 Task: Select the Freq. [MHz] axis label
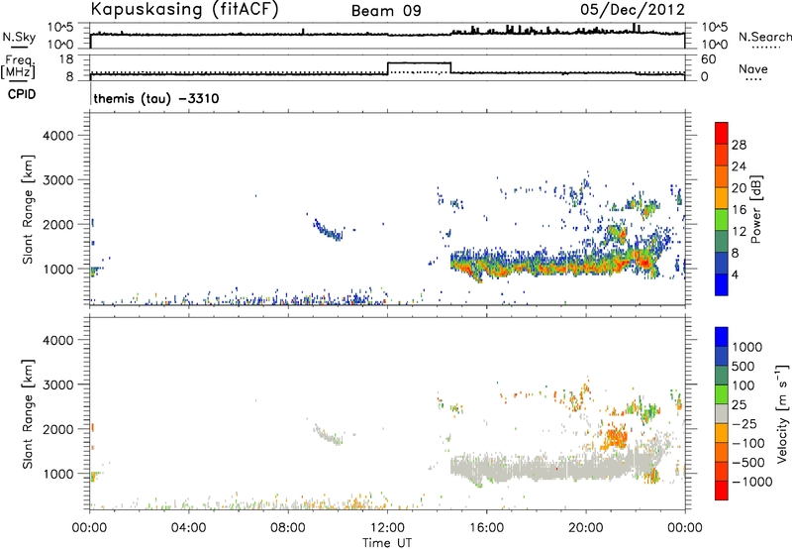[x=18, y=66]
